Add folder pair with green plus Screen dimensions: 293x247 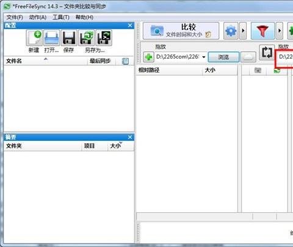pyautogui.click(x=148, y=57)
